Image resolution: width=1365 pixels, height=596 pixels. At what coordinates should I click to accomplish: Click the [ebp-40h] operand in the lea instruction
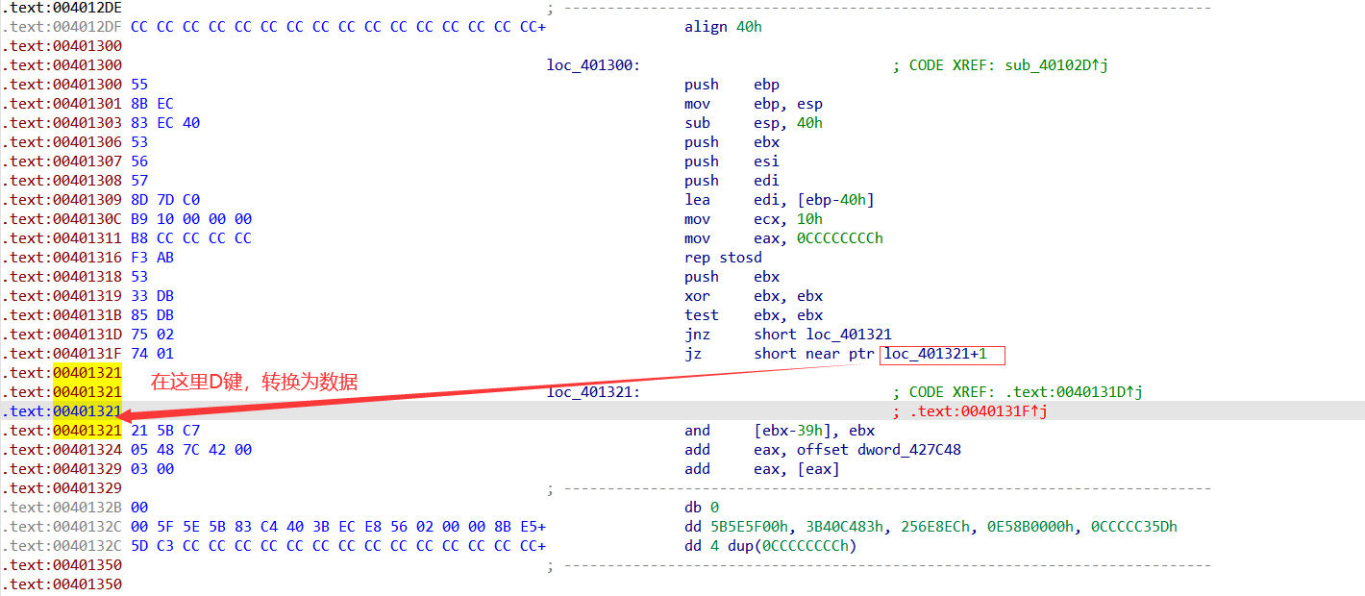coord(834,200)
